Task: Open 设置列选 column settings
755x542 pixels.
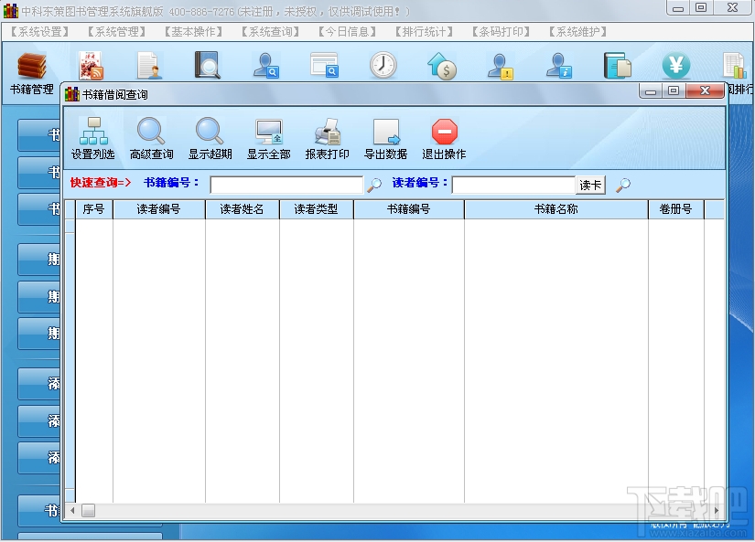Action: (93, 139)
